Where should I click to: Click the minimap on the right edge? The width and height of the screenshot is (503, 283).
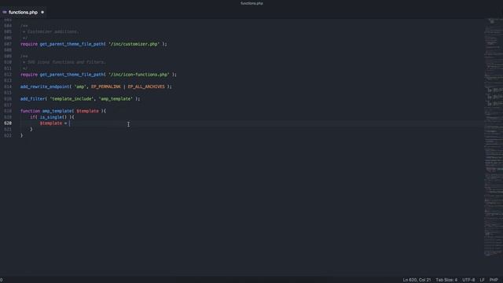(x=494, y=138)
